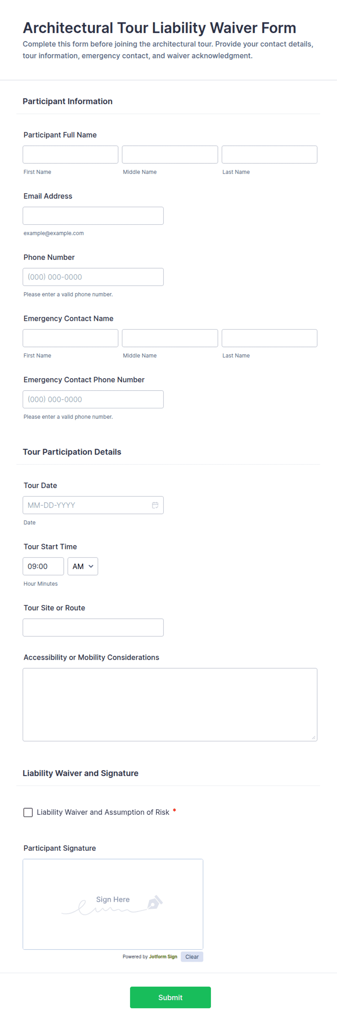Open the Tour Date calendar picker icon
Viewport: 337px width, 1026px height.
155,505
